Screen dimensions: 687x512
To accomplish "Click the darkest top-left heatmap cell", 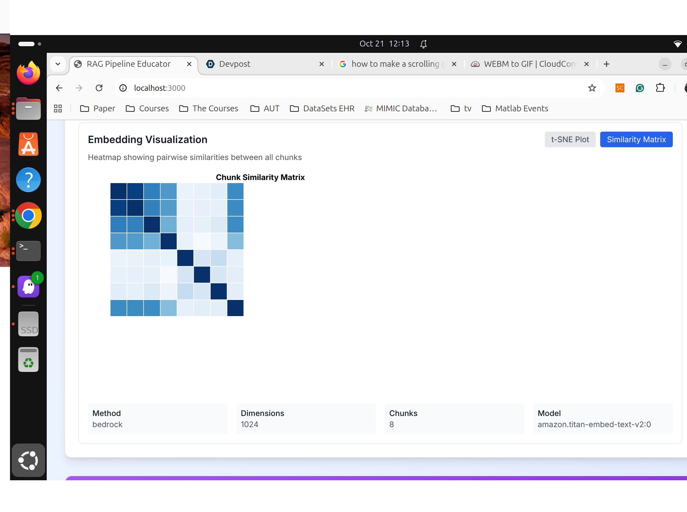I will 118,191.
